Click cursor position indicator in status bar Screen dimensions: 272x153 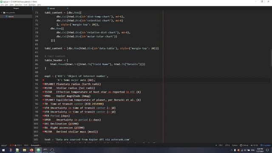pos(26,145)
